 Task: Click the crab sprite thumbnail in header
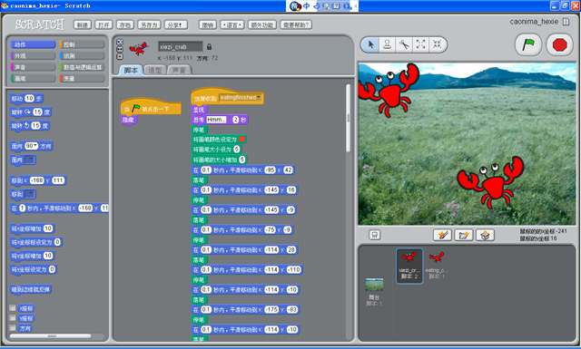(139, 48)
